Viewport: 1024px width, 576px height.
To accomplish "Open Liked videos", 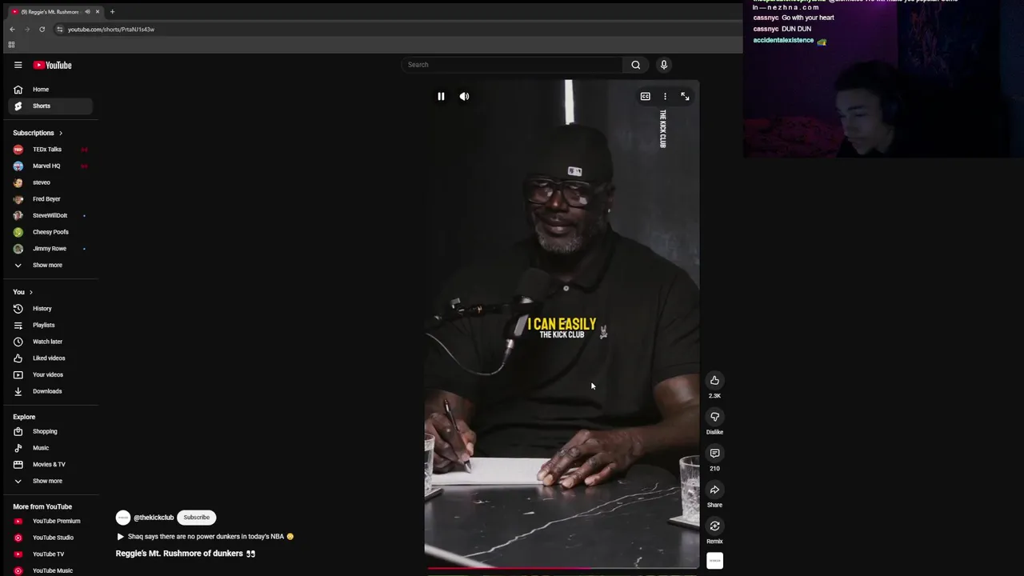I will click(x=50, y=358).
